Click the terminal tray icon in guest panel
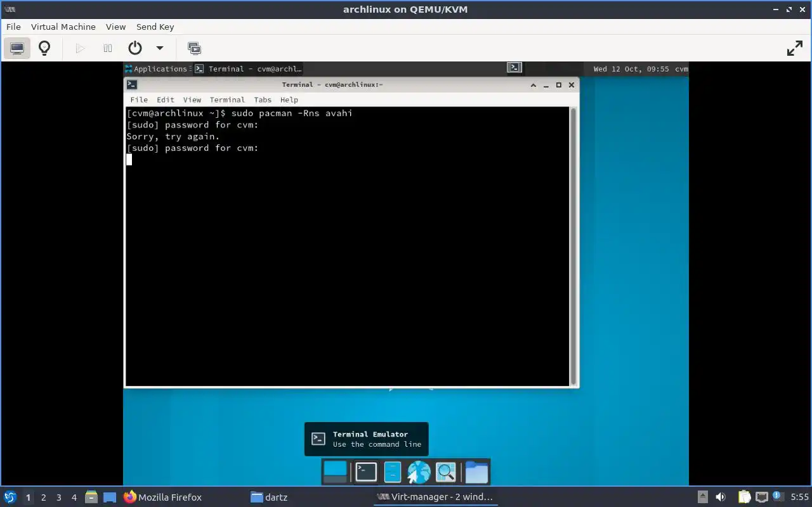Image resolution: width=812 pixels, height=507 pixels. (514, 68)
